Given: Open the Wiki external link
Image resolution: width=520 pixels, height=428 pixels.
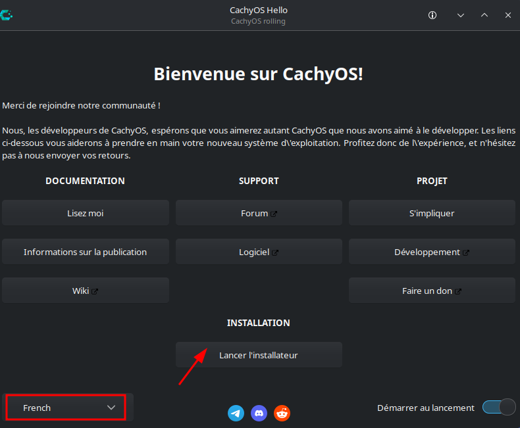Looking at the screenshot, I should (x=86, y=291).
